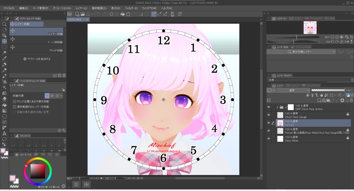Select the Auto select magic wand tool
This screenshot has height=191, width=354.
click(4, 52)
